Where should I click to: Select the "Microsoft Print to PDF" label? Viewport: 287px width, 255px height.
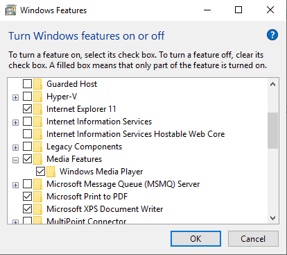87,197
